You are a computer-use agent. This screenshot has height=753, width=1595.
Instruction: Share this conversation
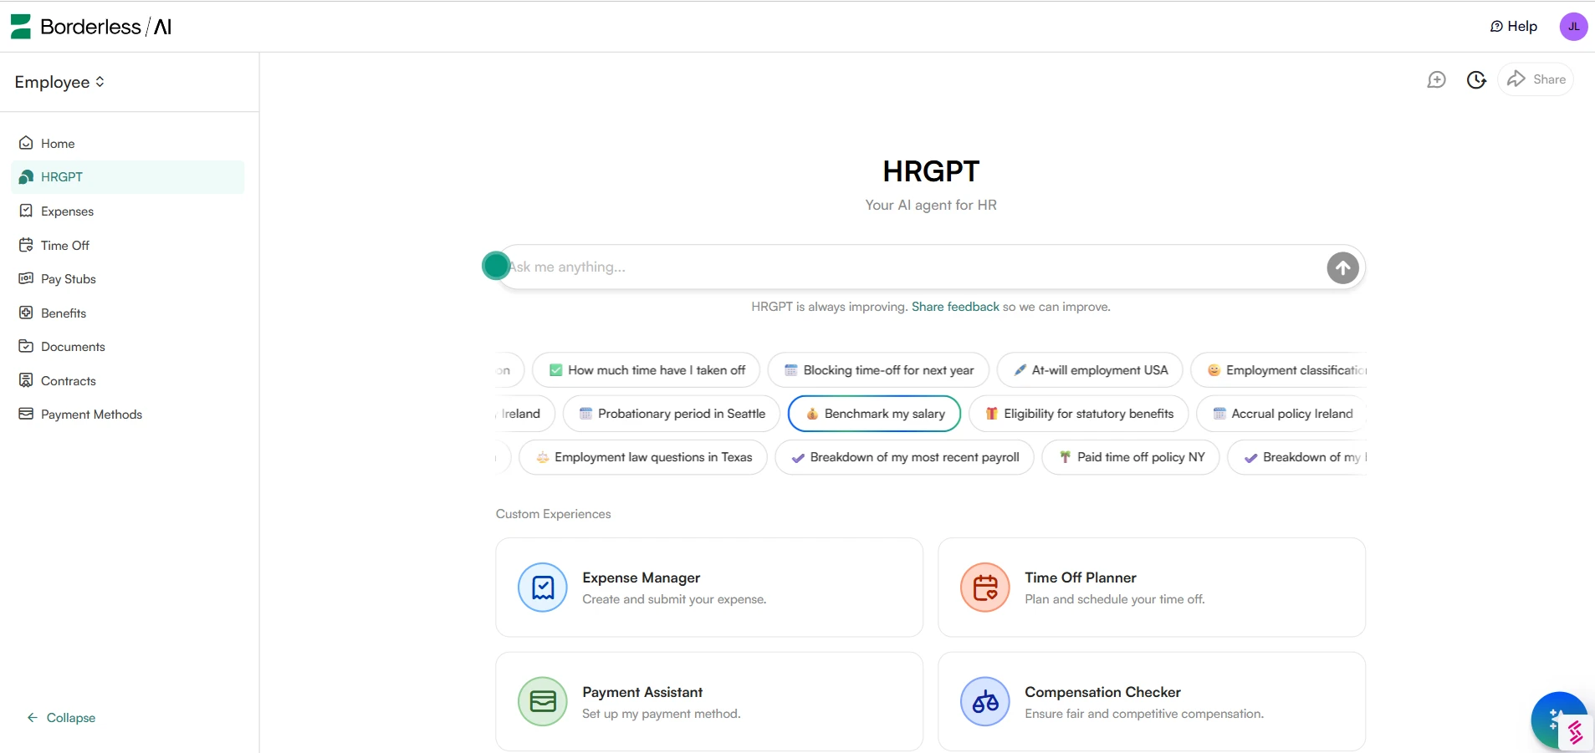pyautogui.click(x=1536, y=79)
